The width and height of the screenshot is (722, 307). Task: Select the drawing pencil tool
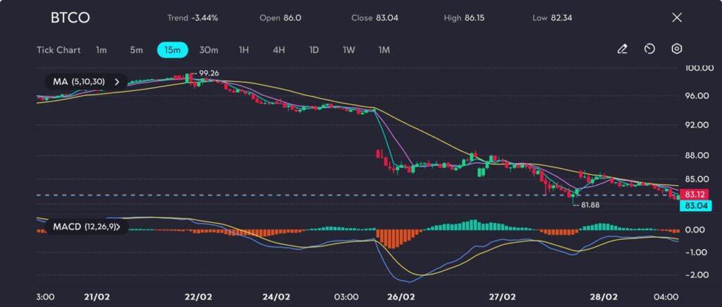coord(622,49)
